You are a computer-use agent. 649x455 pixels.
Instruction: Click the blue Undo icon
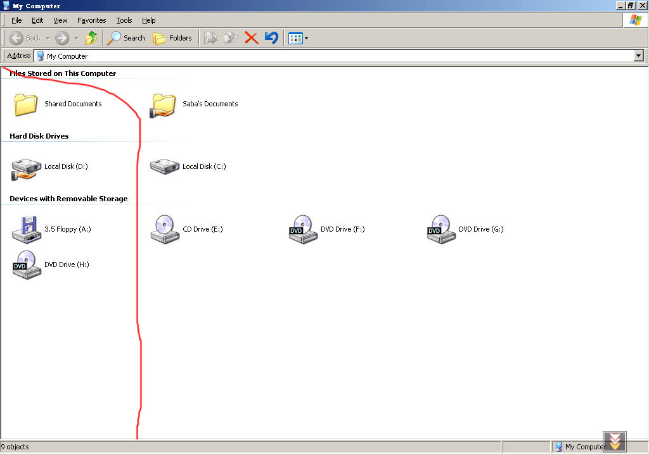click(x=271, y=38)
